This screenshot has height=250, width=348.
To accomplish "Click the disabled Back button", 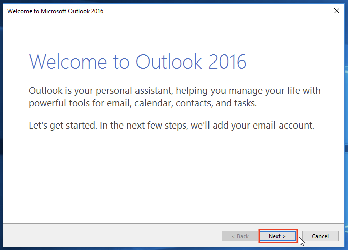I will point(240,236).
